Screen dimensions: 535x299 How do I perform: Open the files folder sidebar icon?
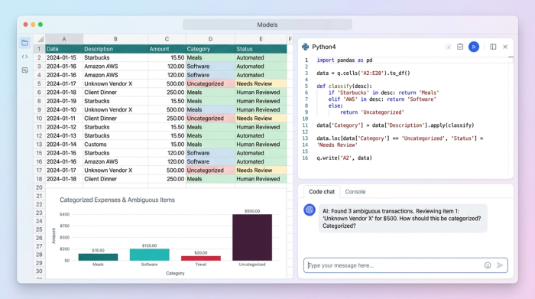[24, 43]
